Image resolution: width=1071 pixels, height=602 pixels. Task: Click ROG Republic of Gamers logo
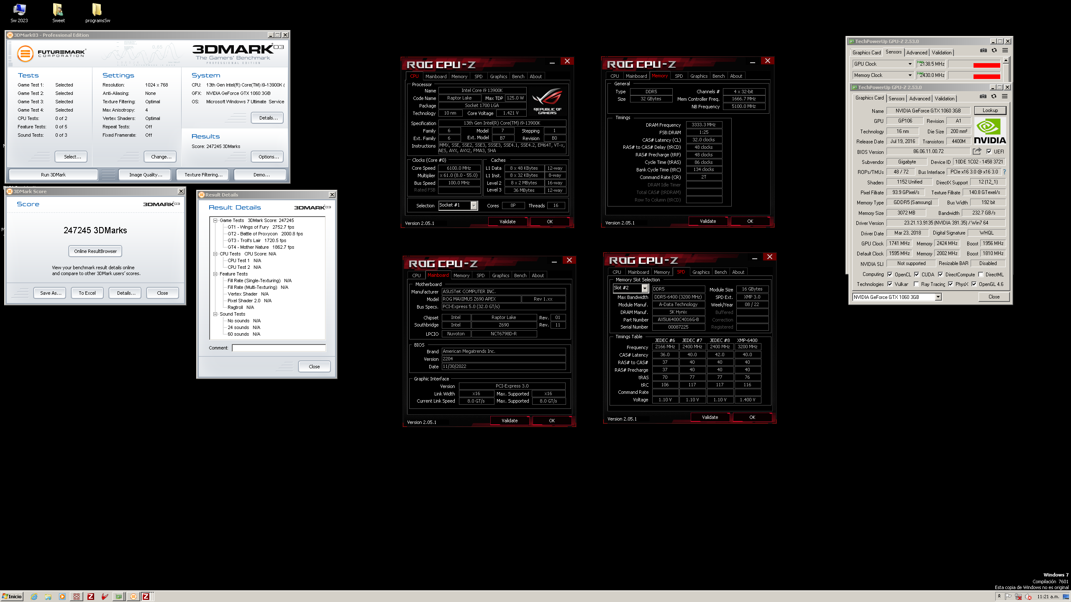(547, 101)
